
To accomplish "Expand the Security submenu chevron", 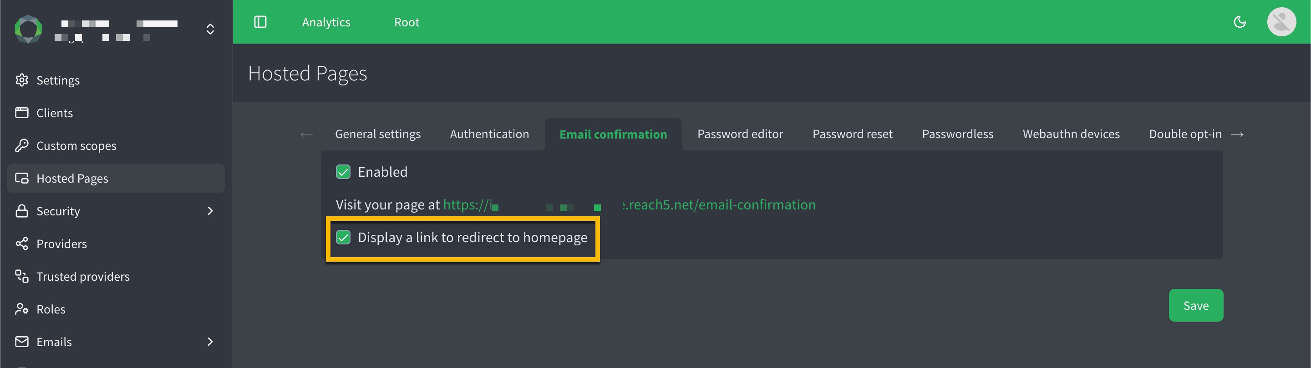I will pos(210,211).
